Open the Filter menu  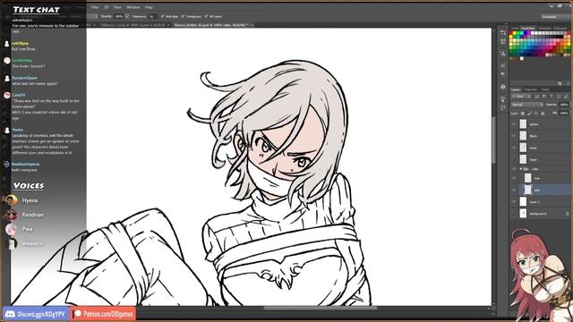95,7
